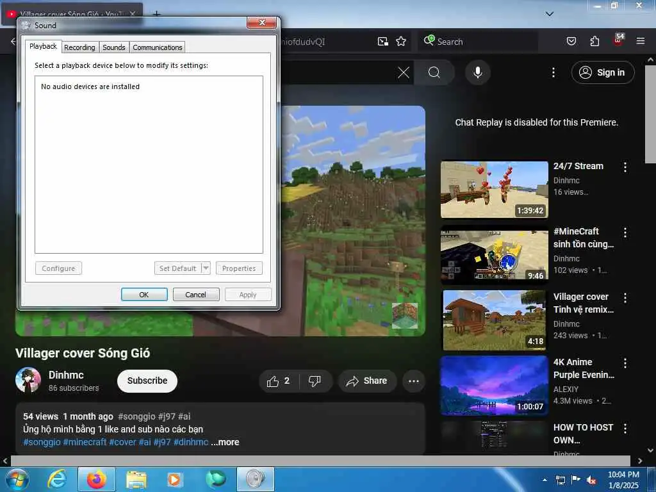Image resolution: width=656 pixels, height=492 pixels.
Task: Click the video title Villager cover Sóng Gió
Action: (83, 353)
